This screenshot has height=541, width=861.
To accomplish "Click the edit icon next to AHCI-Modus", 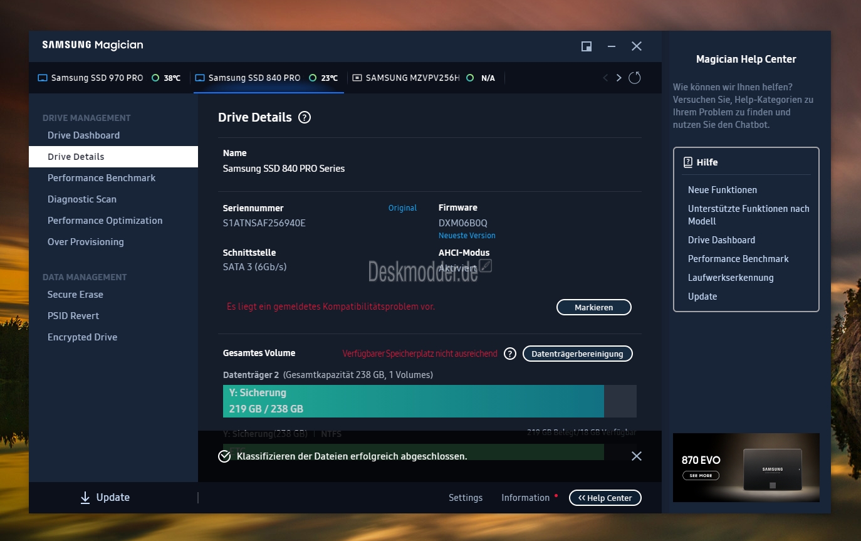I will [x=486, y=266].
